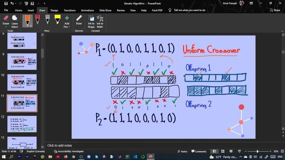Image resolution: width=285 pixels, height=160 pixels.
Task: Save the presentation from quick access toolbar
Action: pos(6,4)
